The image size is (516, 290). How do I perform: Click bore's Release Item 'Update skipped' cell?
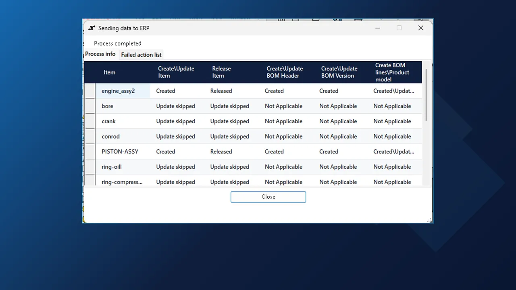click(x=231, y=106)
